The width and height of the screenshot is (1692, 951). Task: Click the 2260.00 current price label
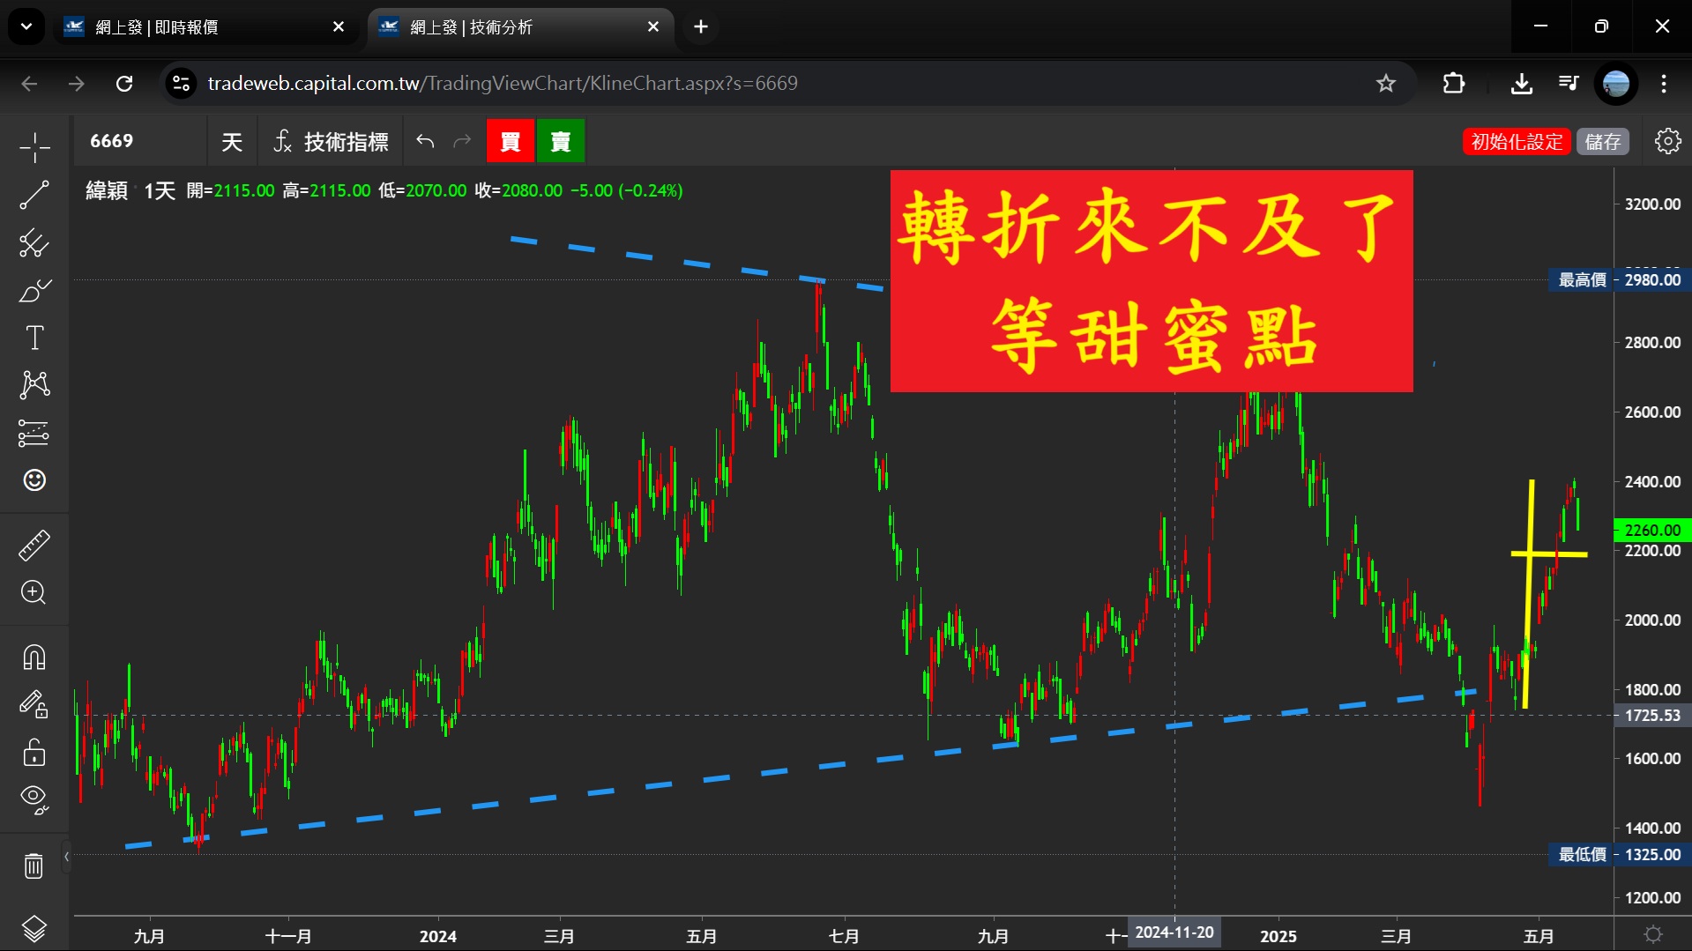point(1651,530)
